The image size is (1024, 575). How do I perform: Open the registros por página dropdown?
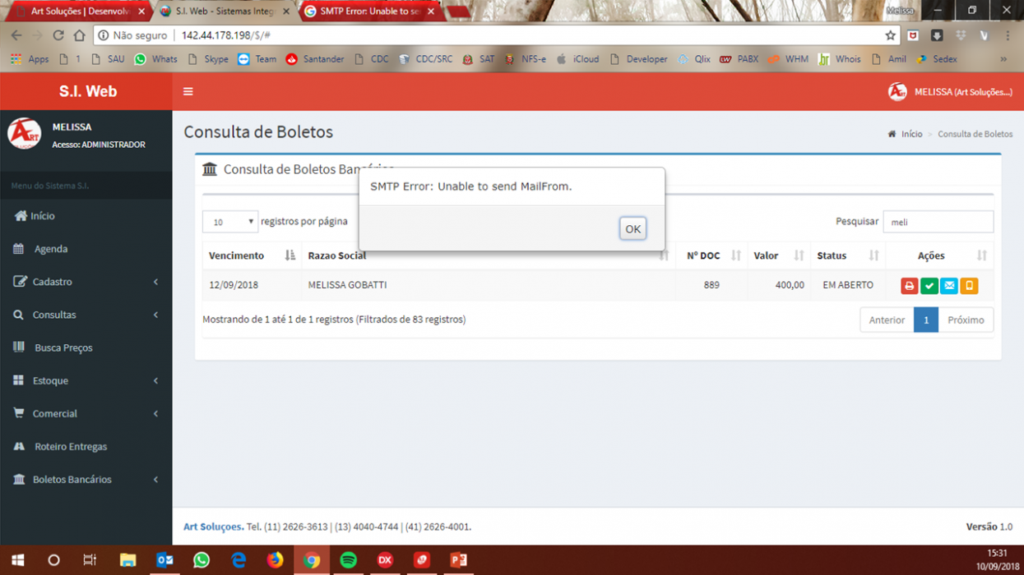click(230, 222)
